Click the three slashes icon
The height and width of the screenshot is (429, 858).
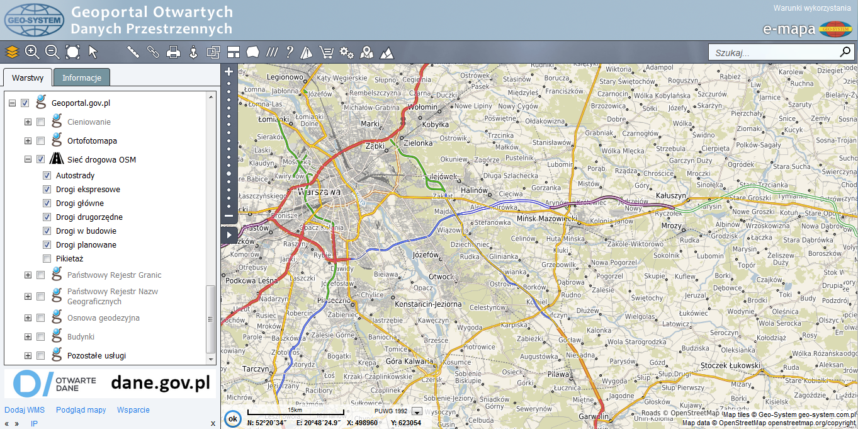(x=271, y=52)
